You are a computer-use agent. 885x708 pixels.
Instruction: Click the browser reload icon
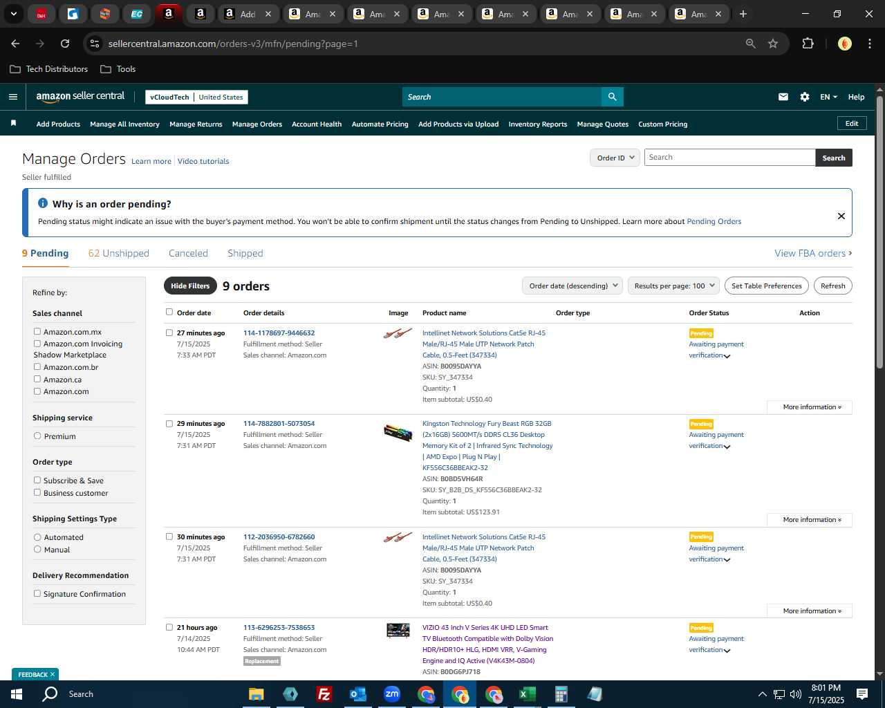65,44
